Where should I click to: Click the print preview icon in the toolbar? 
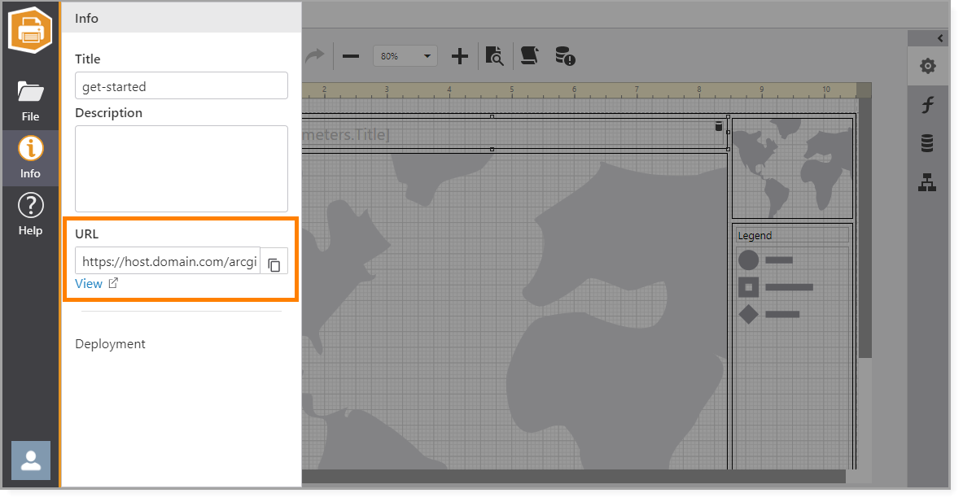(x=495, y=55)
